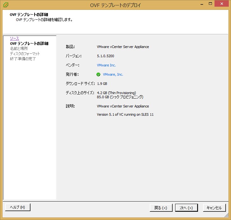Screen dimensions: 231x220
Task: Click the バージョン: label
Action: click(74, 56)
